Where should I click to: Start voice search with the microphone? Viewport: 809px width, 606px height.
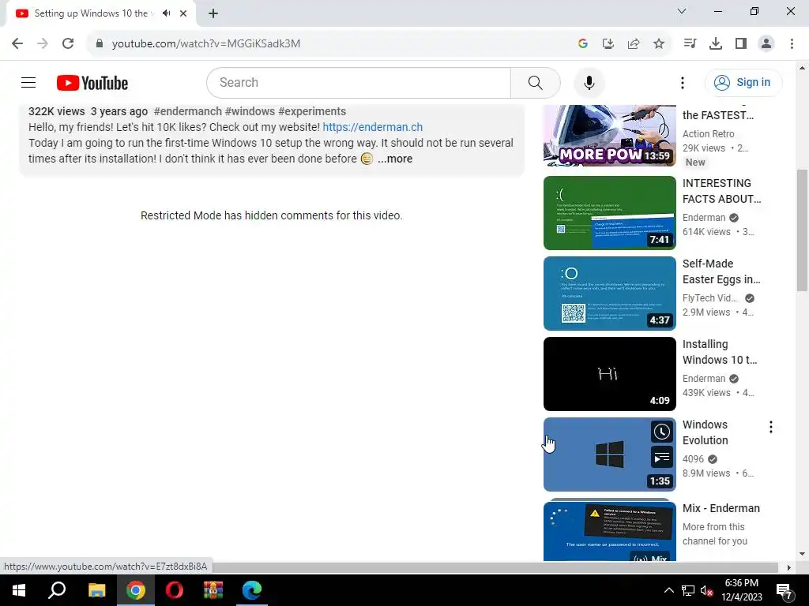[589, 82]
